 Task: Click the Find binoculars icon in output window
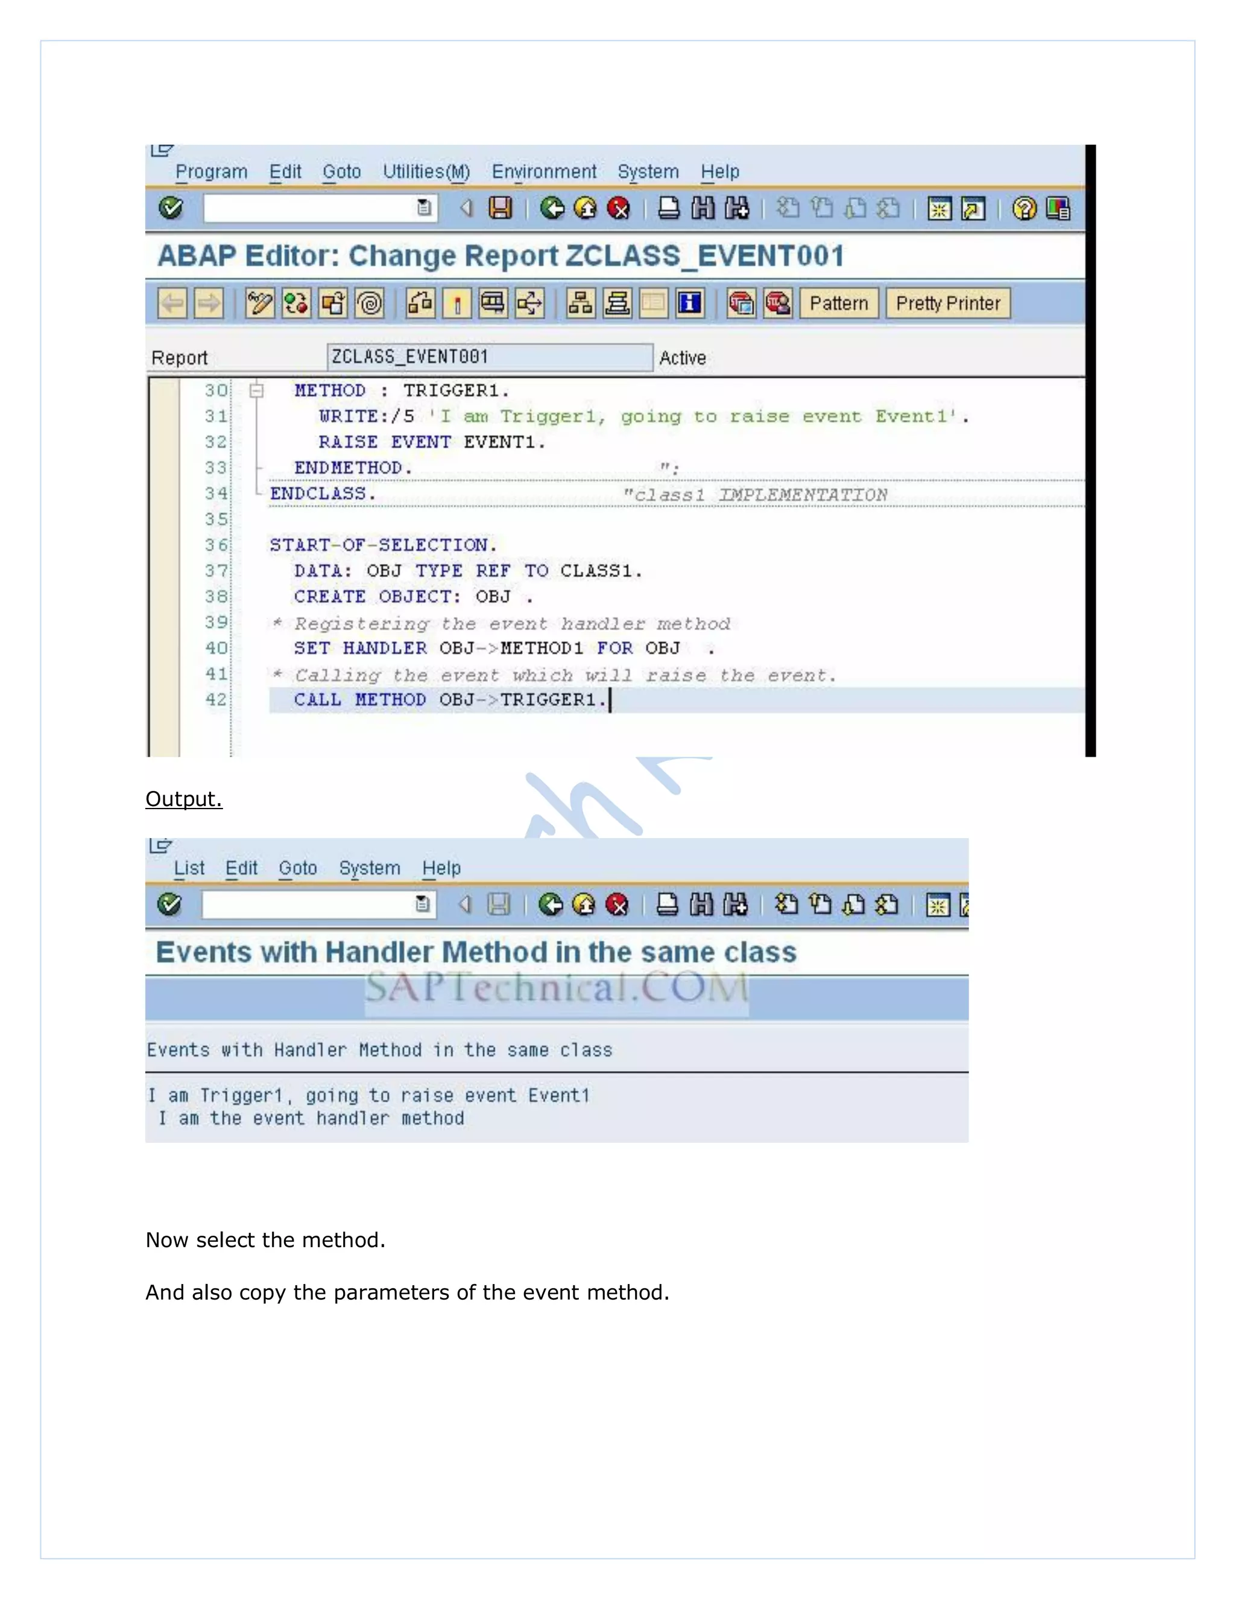coord(701,905)
